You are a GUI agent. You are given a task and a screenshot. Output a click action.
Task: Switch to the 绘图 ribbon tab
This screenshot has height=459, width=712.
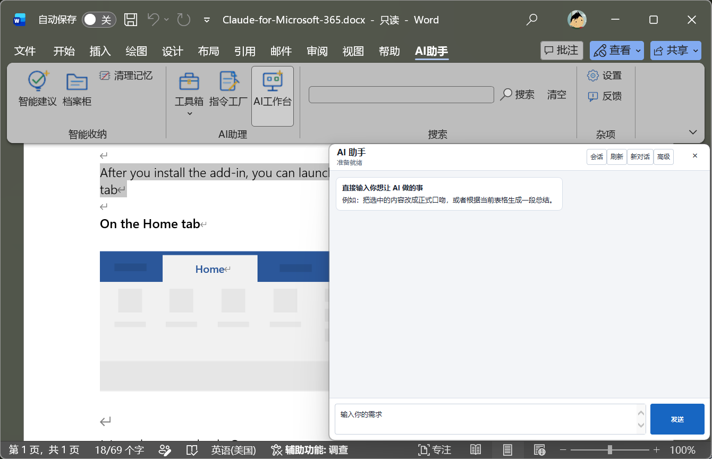pos(137,51)
